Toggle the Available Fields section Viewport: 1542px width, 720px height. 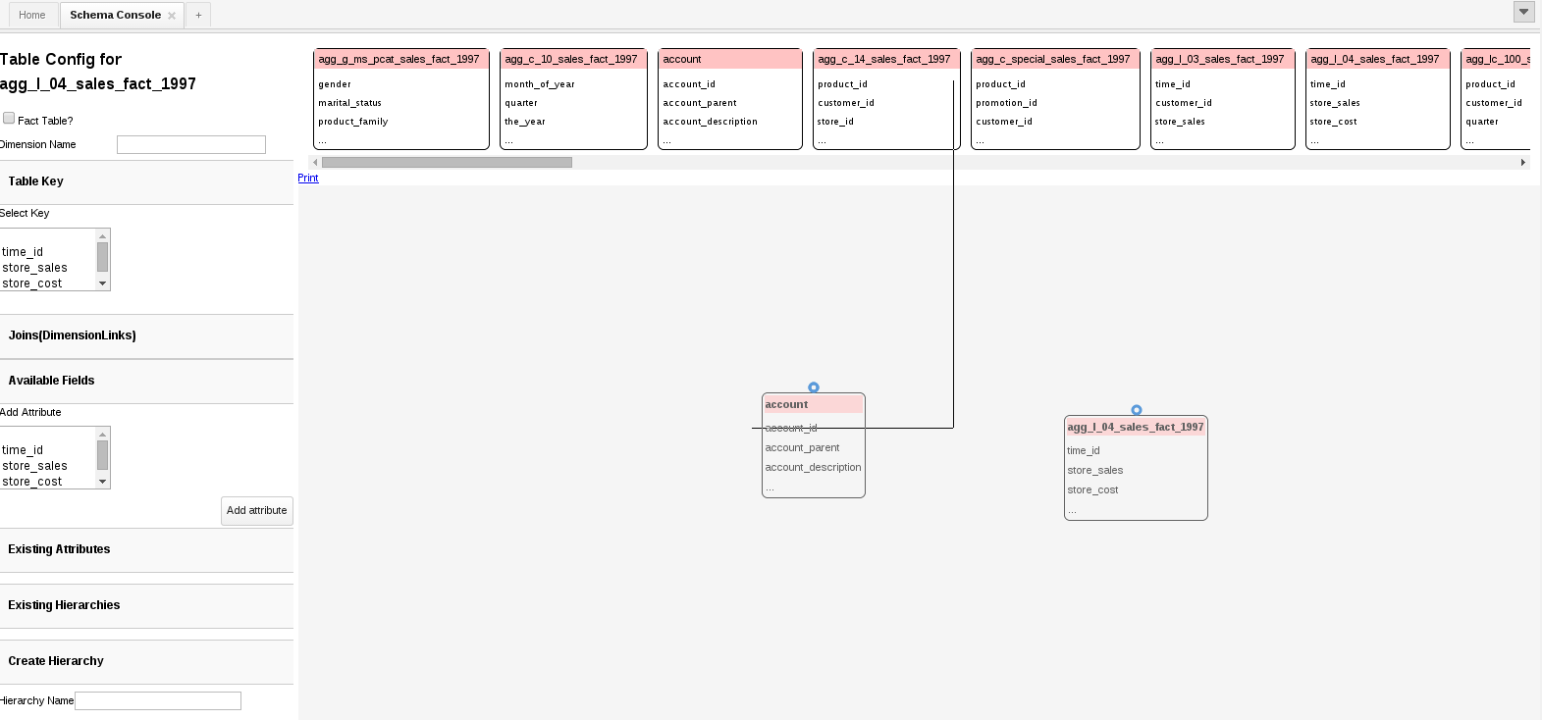pyautogui.click(x=147, y=381)
